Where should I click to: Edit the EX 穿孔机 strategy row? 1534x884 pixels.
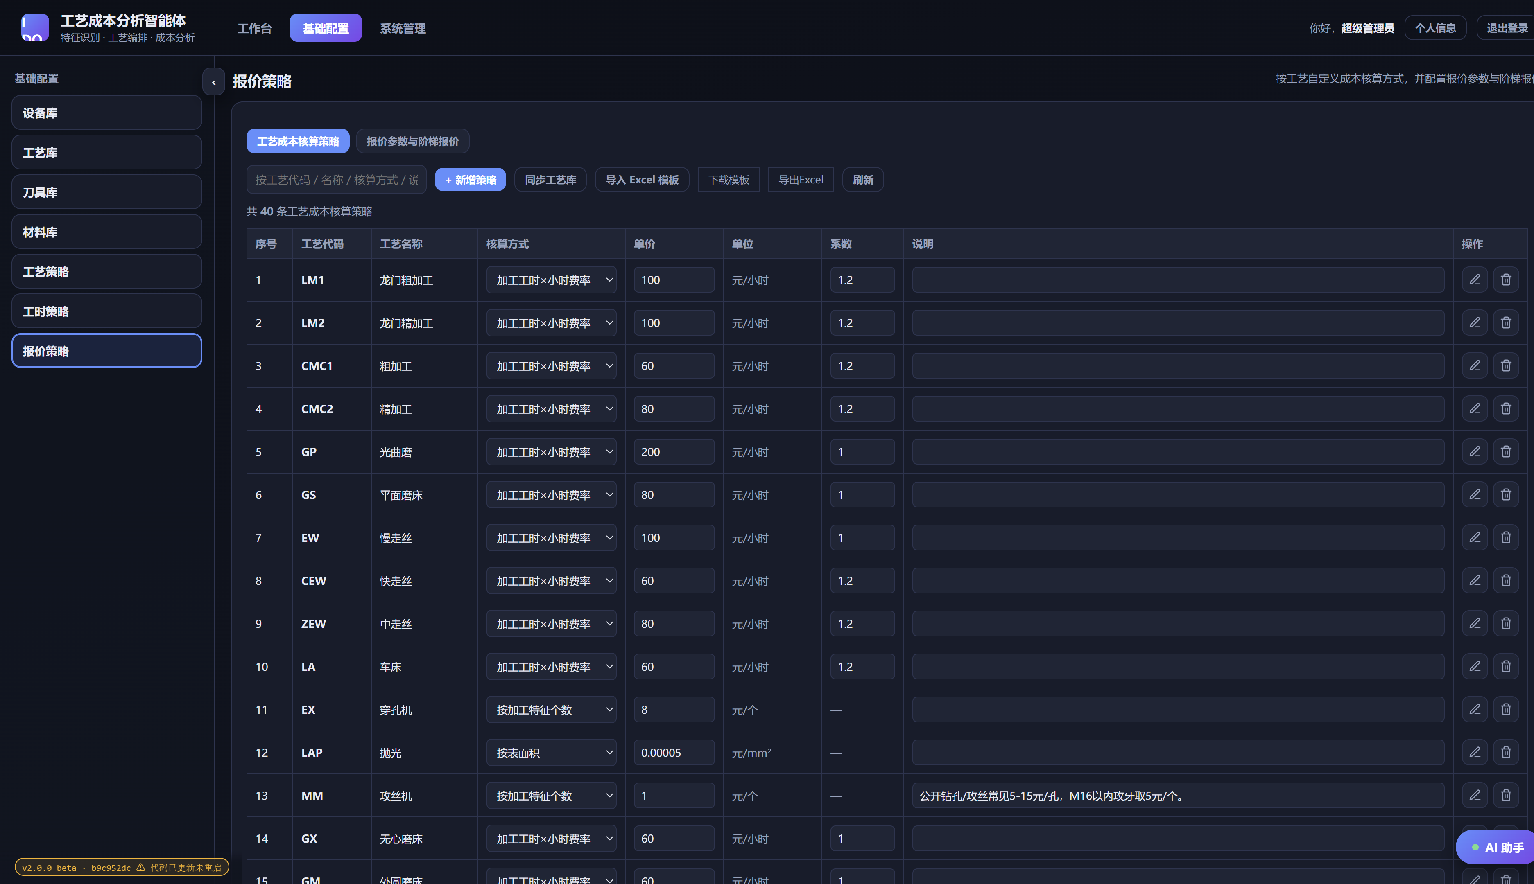(1475, 710)
